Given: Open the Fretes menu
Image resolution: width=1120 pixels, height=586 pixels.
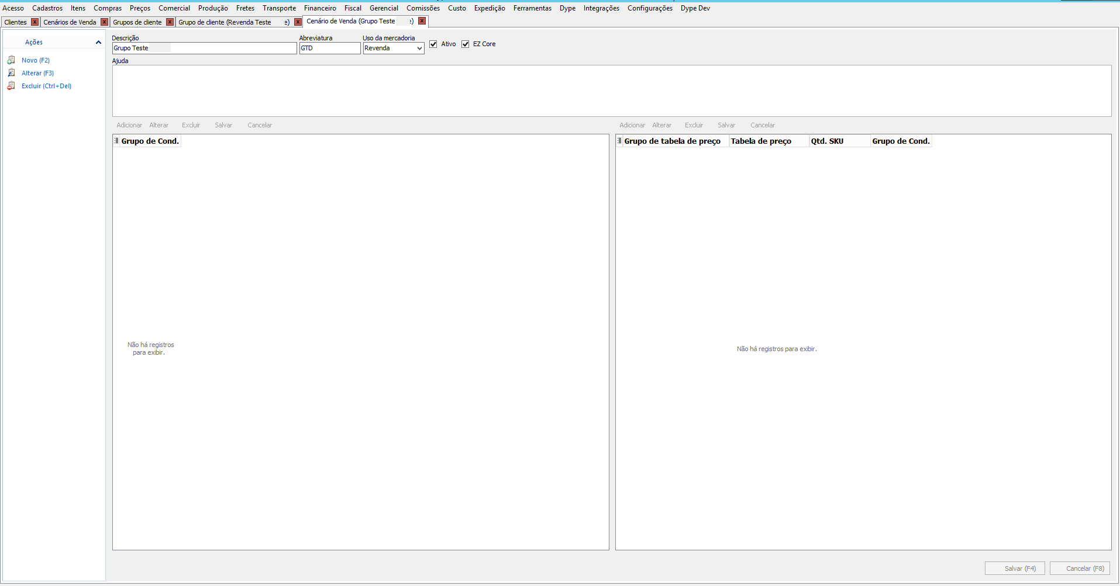Looking at the screenshot, I should tap(246, 8).
